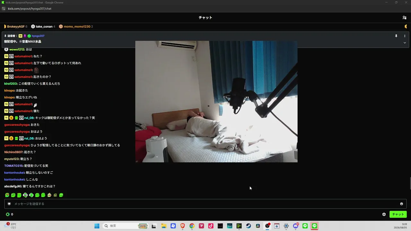Open the emoji picker in message box
The width and height of the screenshot is (411, 231).
tap(401, 204)
